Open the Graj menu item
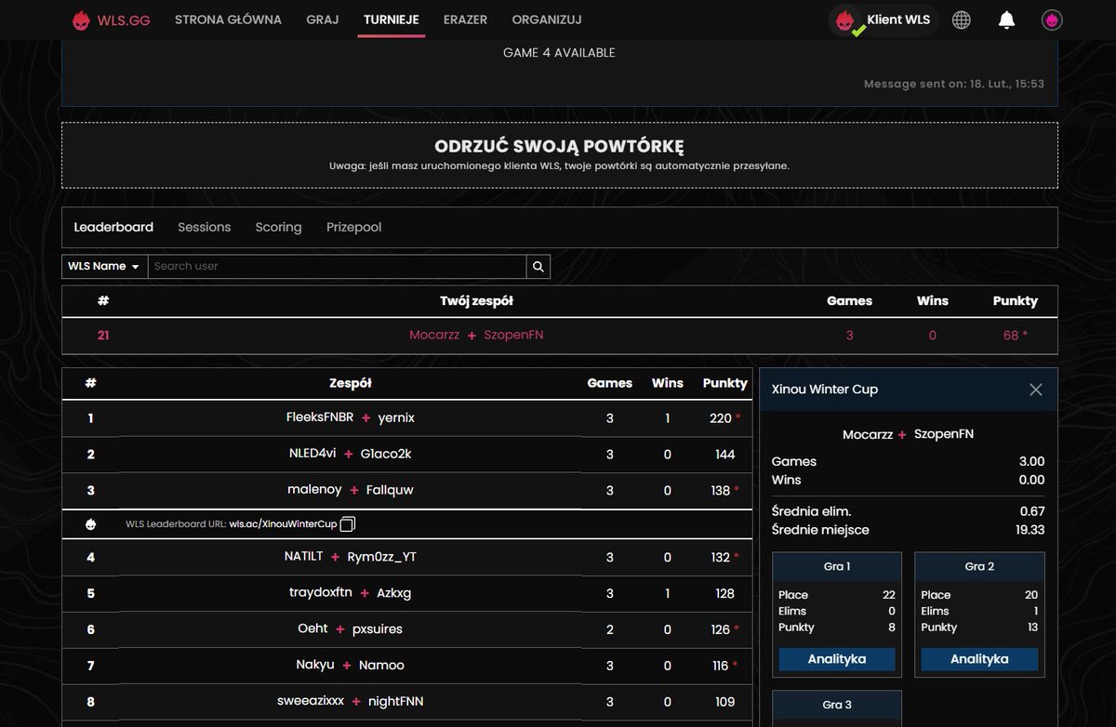Screen dimensions: 1116x727 (x=323, y=20)
